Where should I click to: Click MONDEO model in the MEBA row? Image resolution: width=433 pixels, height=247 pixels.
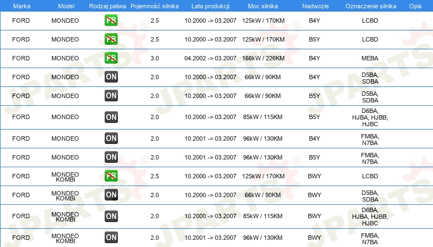[65, 58]
